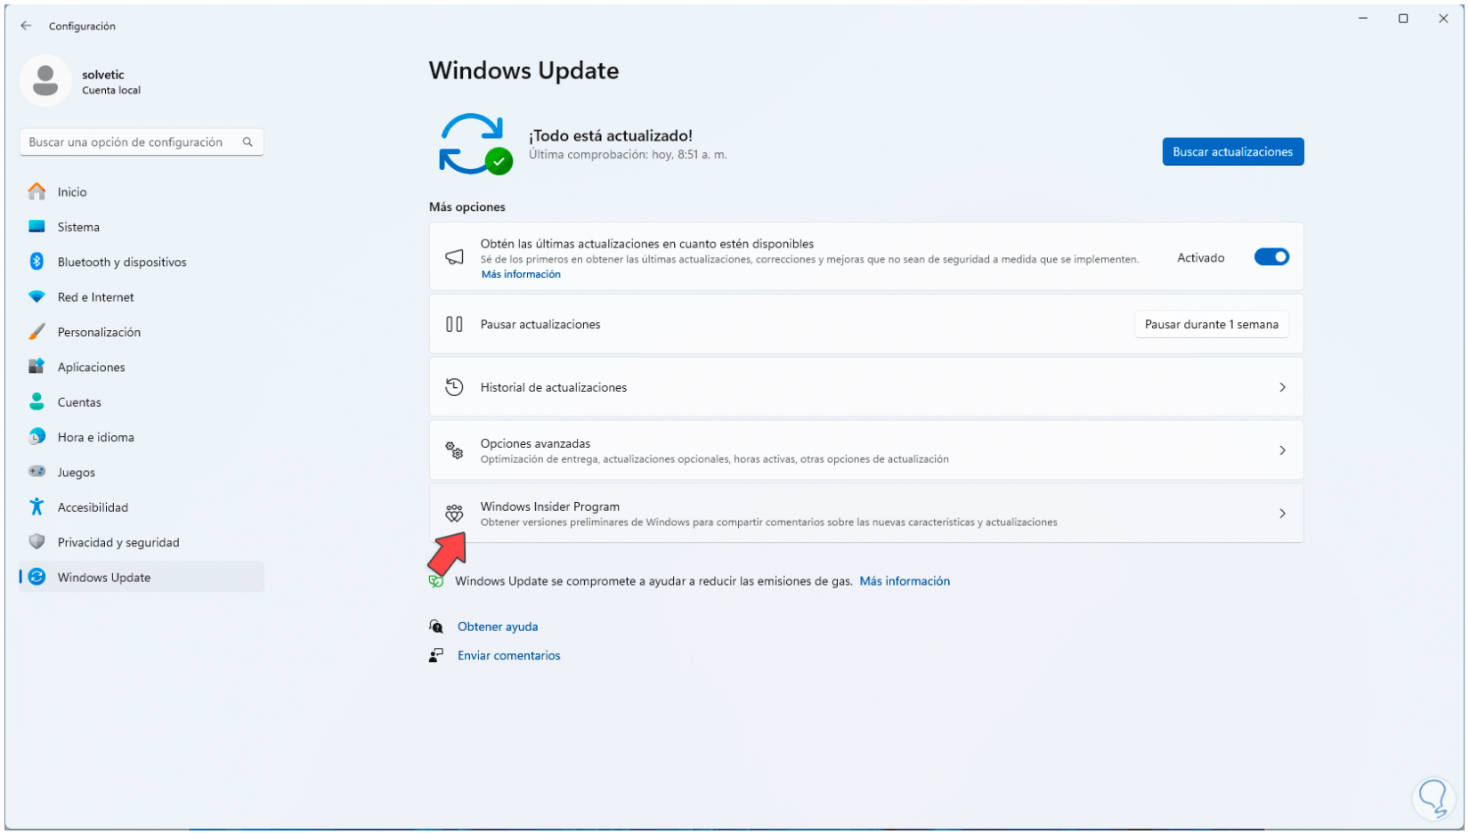
Task: Open Personalización settings
Action: click(x=142, y=332)
